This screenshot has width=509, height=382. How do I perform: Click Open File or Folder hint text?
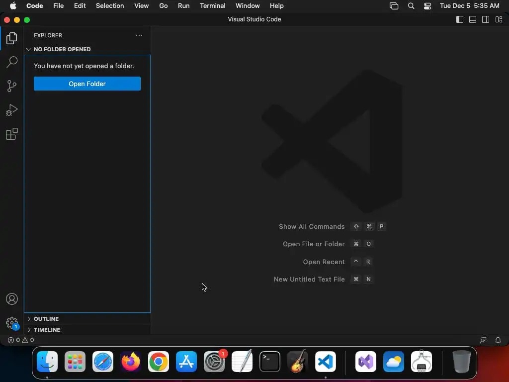coord(314,244)
